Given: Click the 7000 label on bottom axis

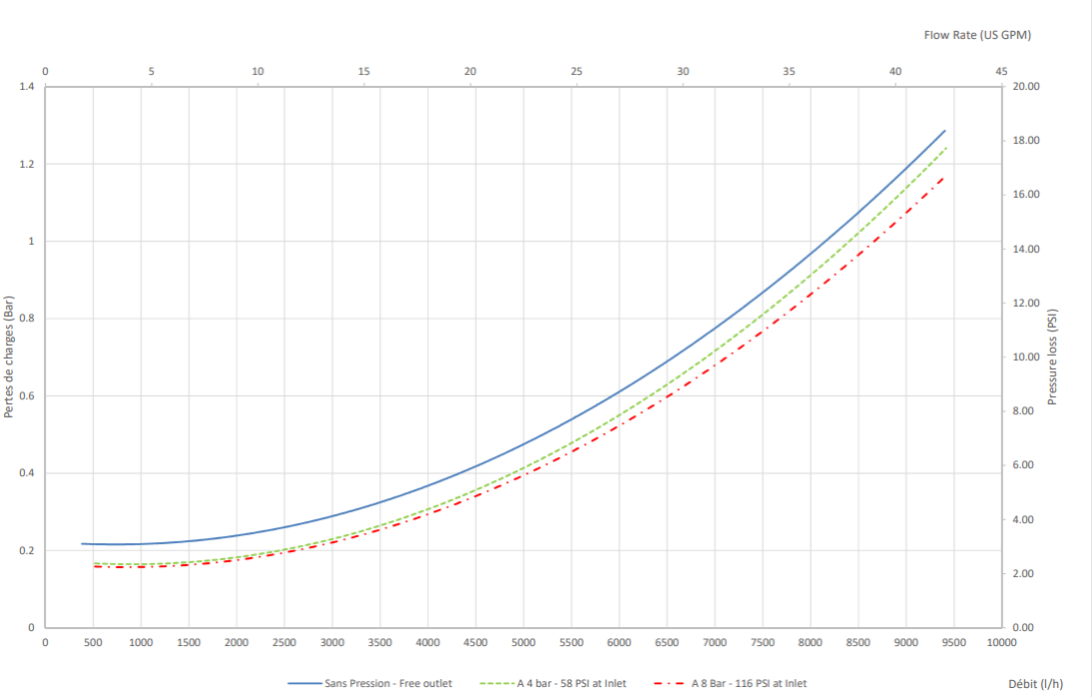Looking at the screenshot, I should pos(715,643).
